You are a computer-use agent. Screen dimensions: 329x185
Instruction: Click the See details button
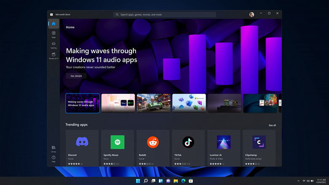pos(76,76)
